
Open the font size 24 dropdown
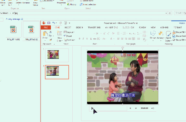[101, 33]
